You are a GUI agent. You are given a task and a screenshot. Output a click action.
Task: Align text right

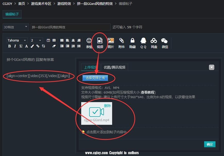pyautogui.click(x=79, y=40)
